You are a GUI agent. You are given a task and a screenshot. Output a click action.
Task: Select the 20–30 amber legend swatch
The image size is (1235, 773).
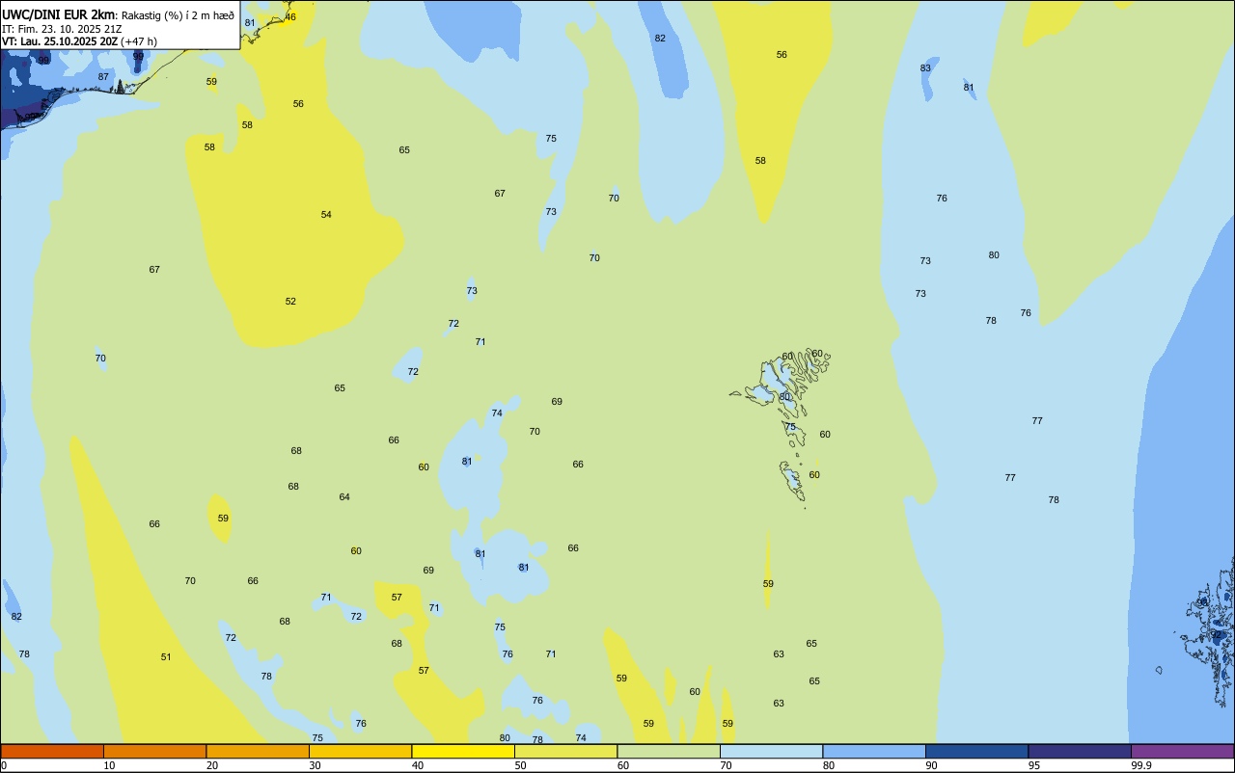point(258,751)
